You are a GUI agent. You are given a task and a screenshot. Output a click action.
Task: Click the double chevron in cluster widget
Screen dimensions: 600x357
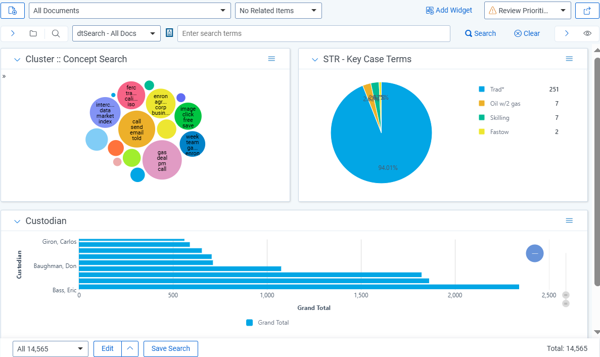click(x=4, y=76)
